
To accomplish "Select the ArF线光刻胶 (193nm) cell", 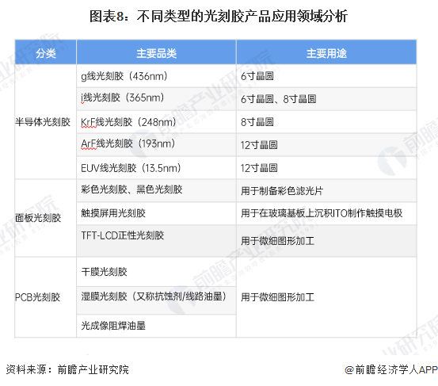I will point(157,145).
